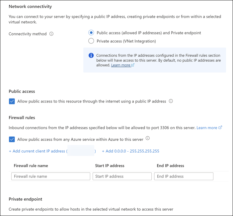
Task: Click info icon beside public IP address checkbox
Action: (171, 102)
